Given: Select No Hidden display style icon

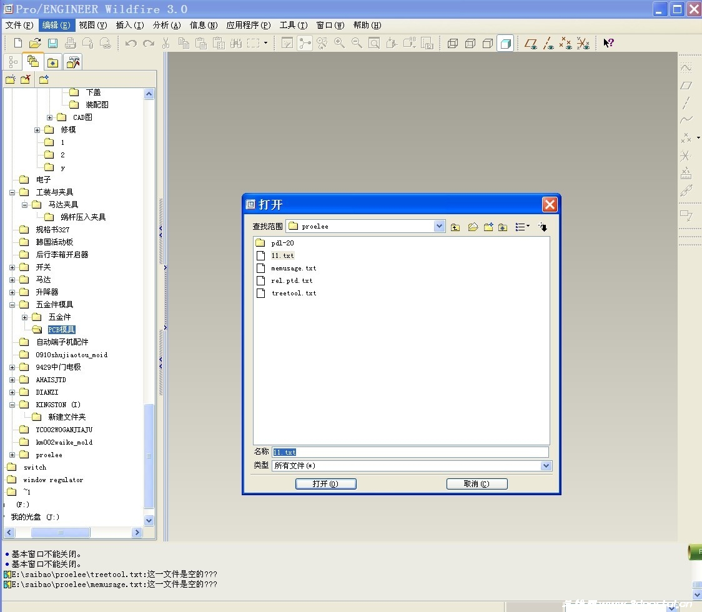Looking at the screenshot, I should point(488,44).
